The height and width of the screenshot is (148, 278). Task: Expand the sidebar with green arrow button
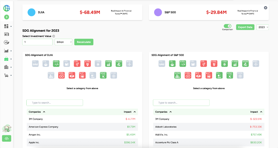pos(7,17)
